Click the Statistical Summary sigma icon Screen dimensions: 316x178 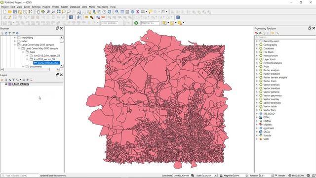pos(137,12)
